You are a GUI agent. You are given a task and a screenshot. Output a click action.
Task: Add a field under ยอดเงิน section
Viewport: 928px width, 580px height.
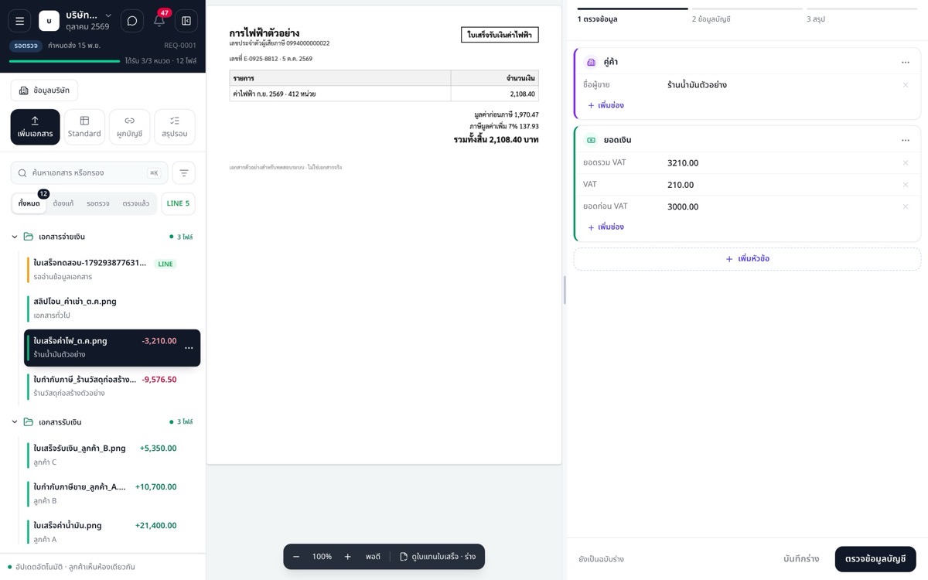606,227
